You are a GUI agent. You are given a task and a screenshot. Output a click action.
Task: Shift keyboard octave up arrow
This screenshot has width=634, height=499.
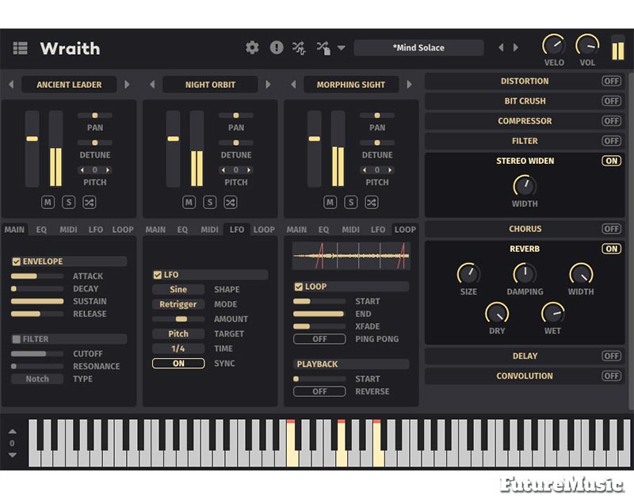[13, 432]
